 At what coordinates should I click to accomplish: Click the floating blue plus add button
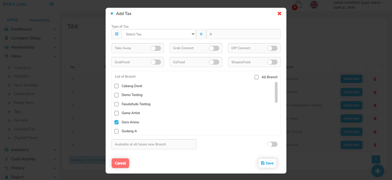tap(377, 171)
